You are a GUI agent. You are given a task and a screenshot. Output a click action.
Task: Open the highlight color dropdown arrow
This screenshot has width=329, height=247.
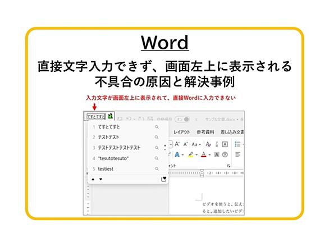point(197,155)
